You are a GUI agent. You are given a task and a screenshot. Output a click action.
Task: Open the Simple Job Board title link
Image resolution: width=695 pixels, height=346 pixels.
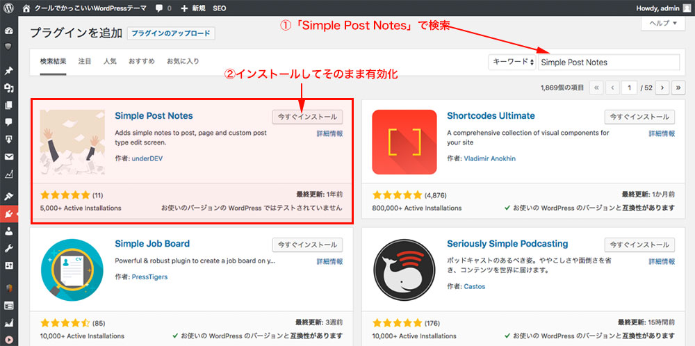click(152, 244)
